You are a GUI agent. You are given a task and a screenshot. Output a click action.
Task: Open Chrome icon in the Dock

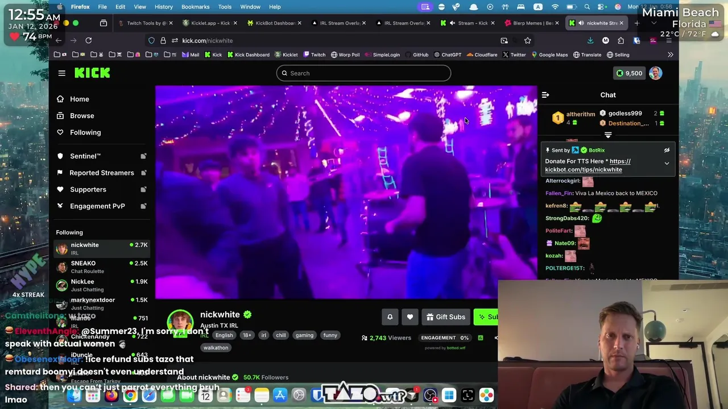click(x=130, y=395)
